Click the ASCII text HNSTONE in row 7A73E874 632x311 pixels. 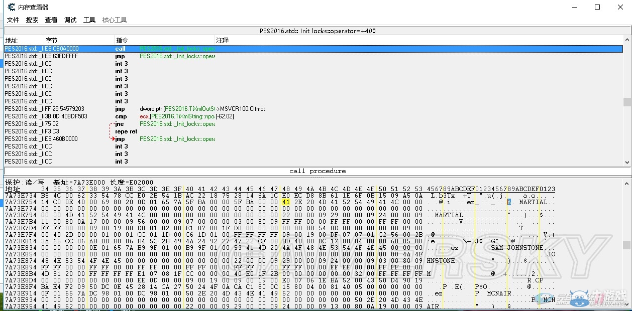(441, 261)
